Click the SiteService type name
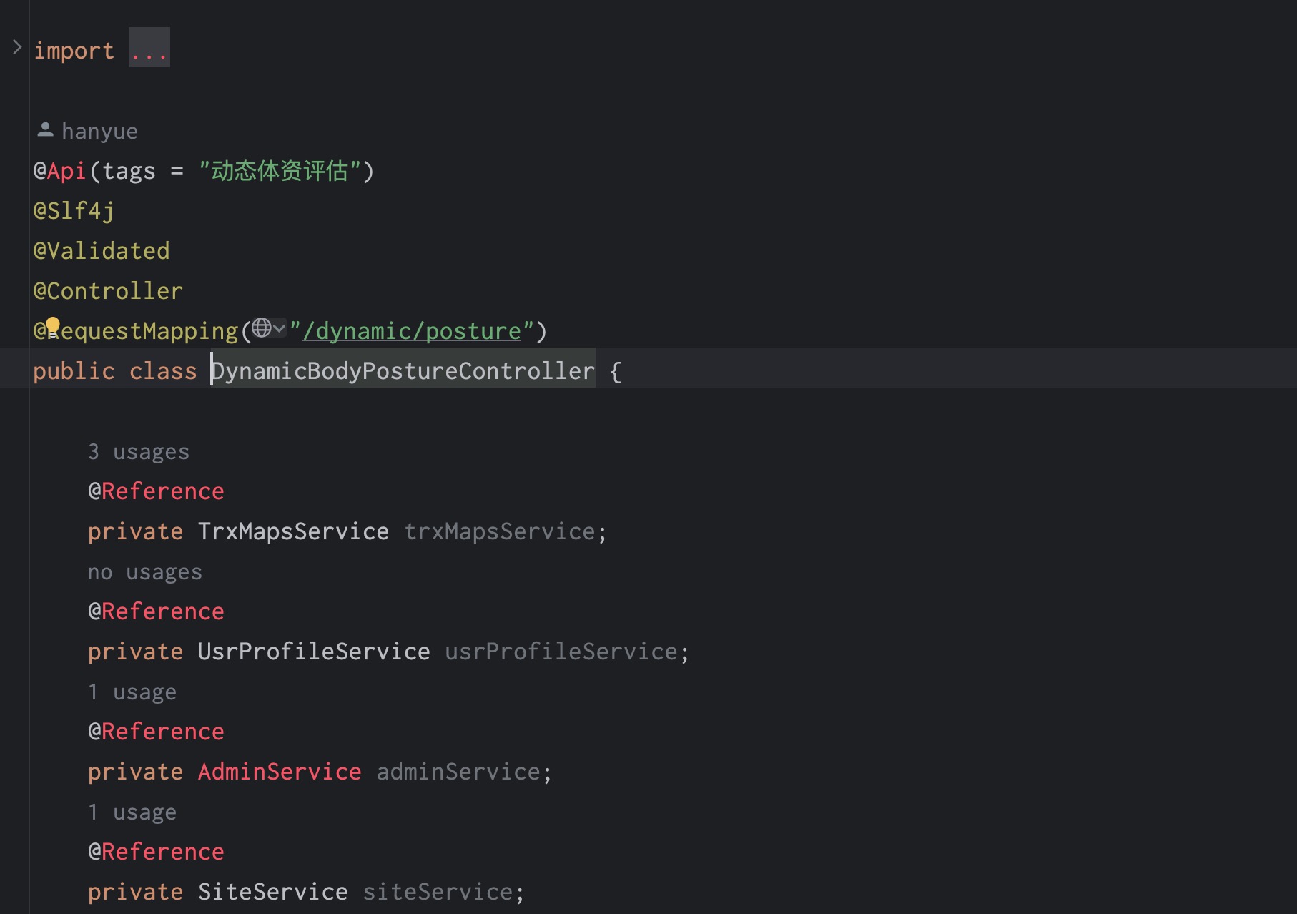 (x=272, y=892)
